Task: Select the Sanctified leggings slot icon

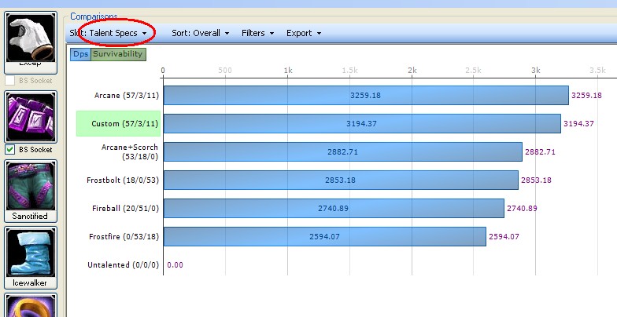Action: pyautogui.click(x=30, y=185)
